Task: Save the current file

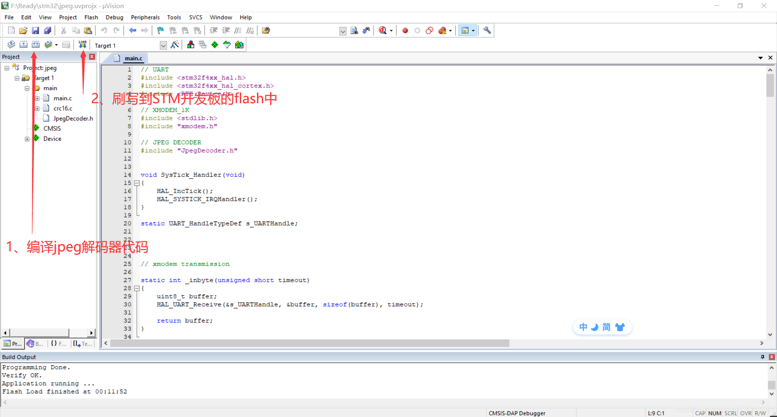Action: coord(36,30)
